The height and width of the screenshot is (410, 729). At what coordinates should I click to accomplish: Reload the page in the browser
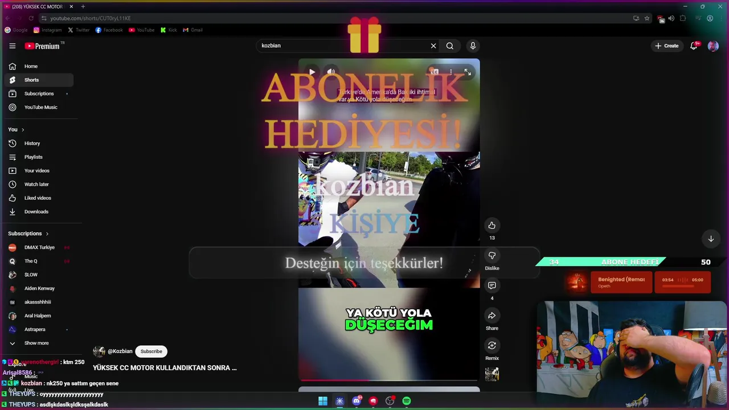[x=31, y=18]
